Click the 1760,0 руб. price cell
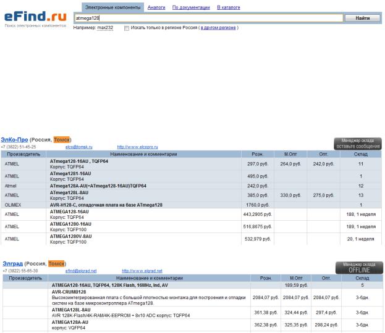 (x=257, y=205)
